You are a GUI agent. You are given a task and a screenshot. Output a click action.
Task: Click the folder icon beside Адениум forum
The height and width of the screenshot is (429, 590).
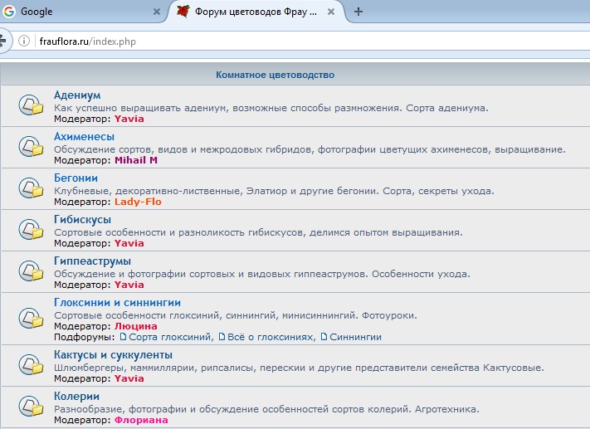pyautogui.click(x=32, y=106)
